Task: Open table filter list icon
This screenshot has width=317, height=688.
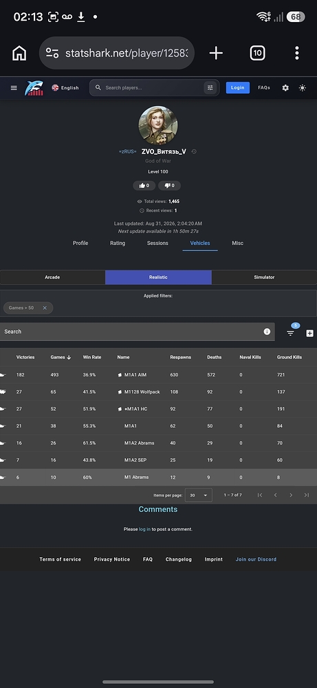Action: tap(290, 333)
